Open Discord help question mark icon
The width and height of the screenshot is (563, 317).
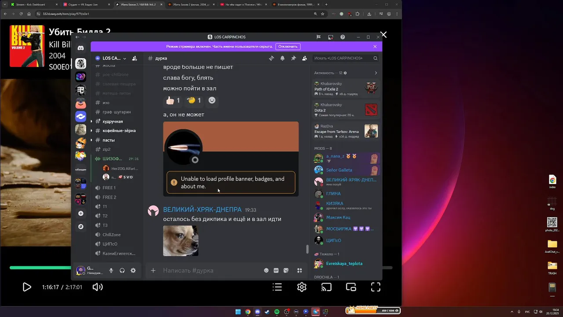[343, 37]
